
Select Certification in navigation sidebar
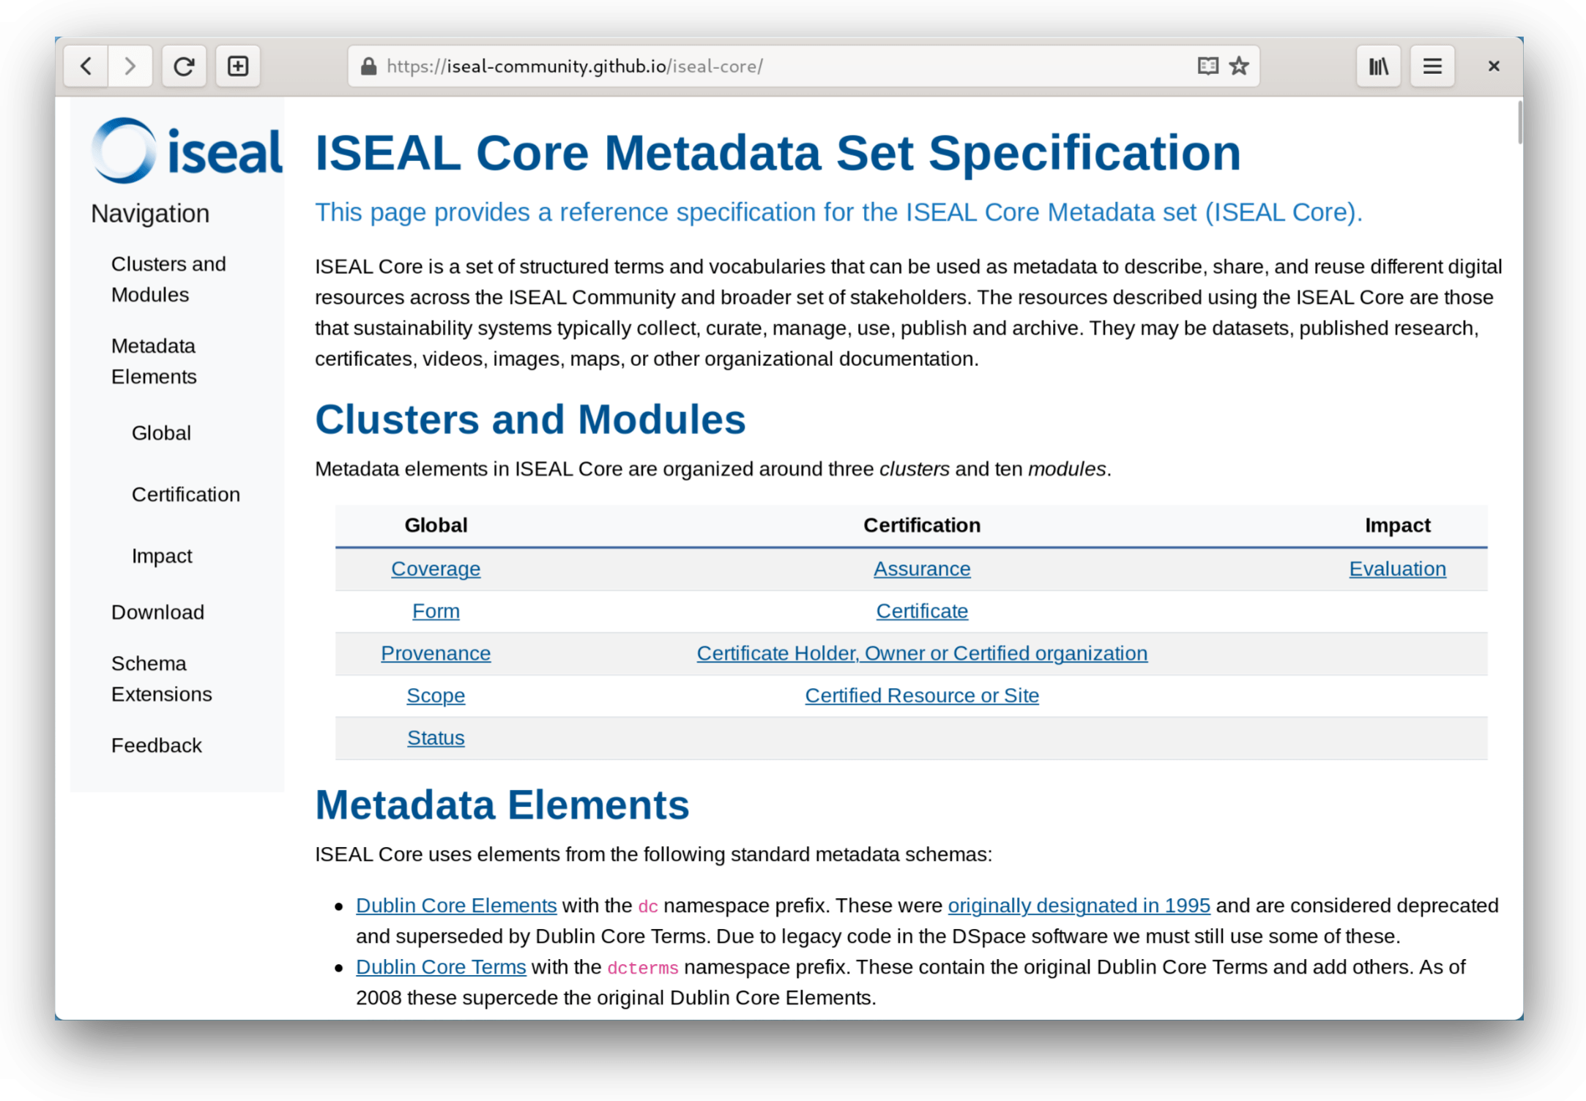186,494
